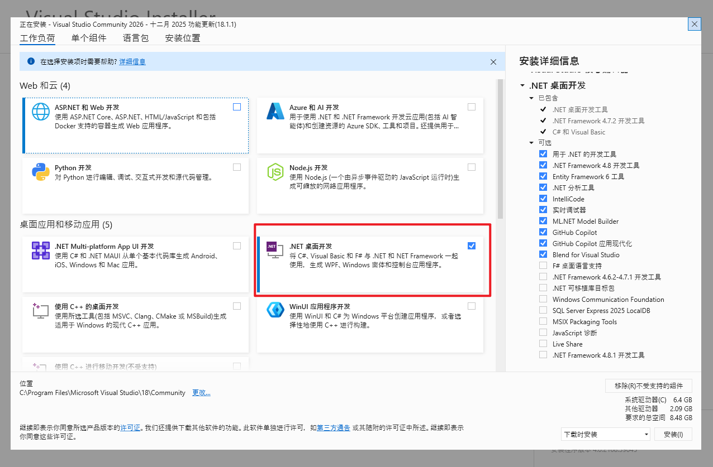Screen dimensions: 713x467
Task: Enable F# 桌面语言支持
Action: click(x=543, y=266)
